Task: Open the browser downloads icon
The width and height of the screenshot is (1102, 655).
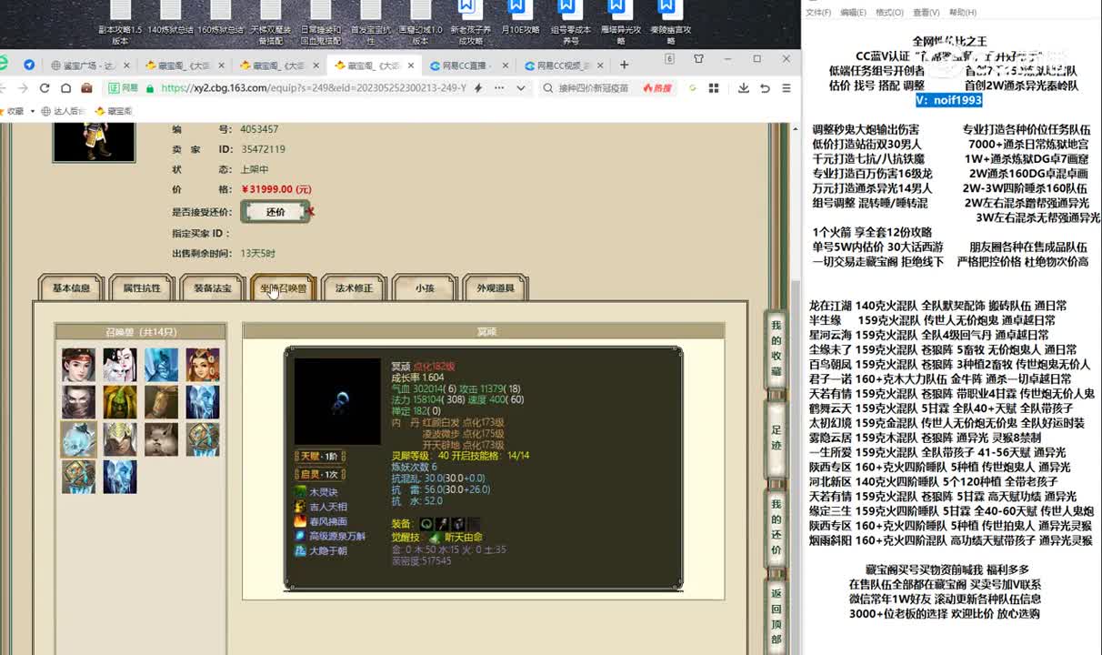Action: tap(744, 88)
